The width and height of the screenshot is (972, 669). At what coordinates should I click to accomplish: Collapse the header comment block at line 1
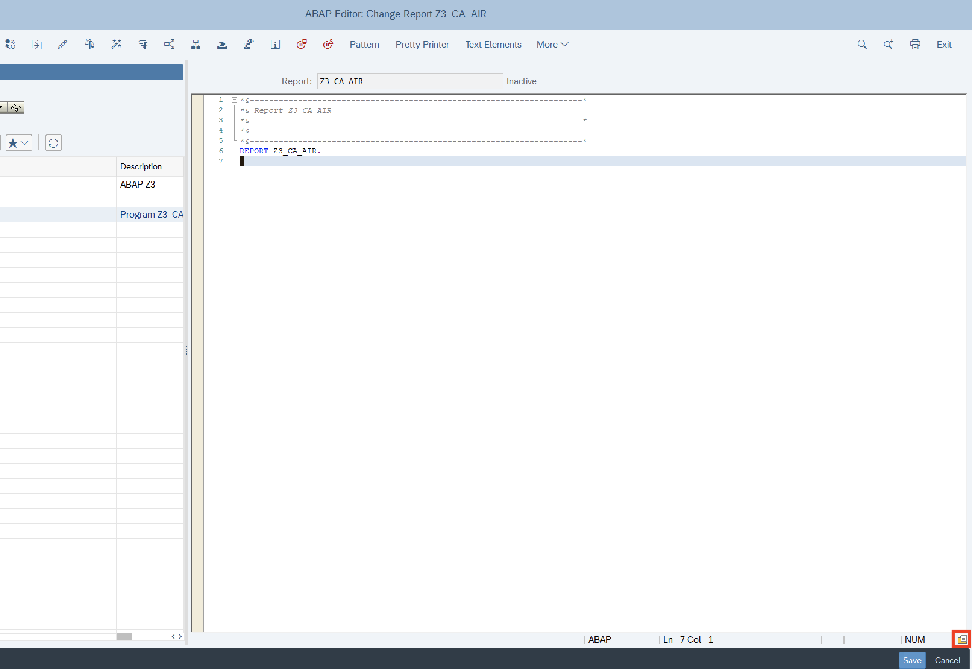[x=234, y=100]
